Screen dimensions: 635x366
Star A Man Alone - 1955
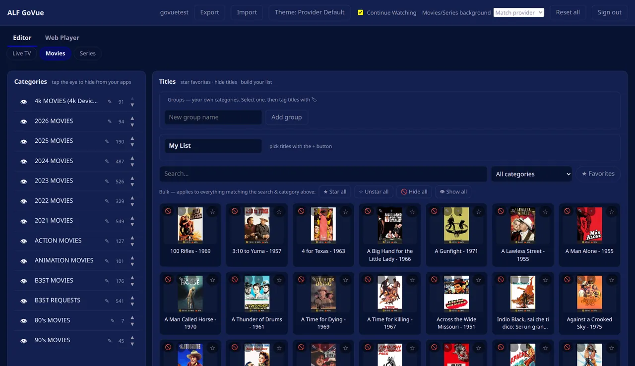(x=612, y=212)
